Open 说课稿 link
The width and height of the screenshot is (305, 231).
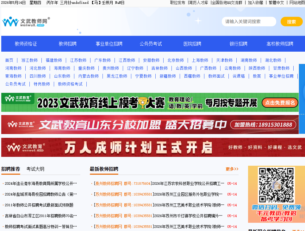pyautogui.click(x=239, y=76)
